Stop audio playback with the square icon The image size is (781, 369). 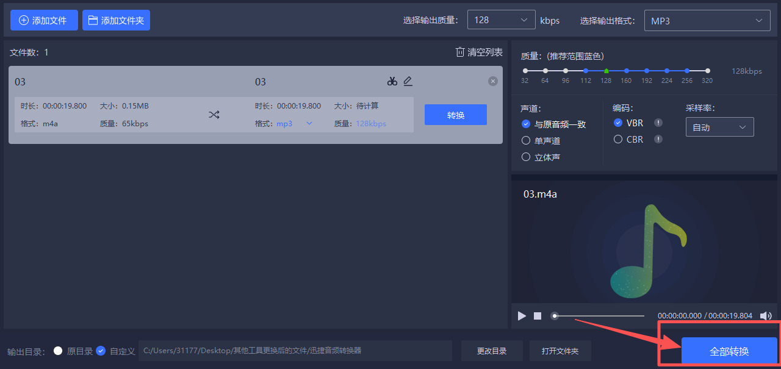point(538,316)
